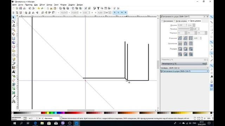Select the Node editing tool
This screenshot has width=225, height=126.
[13, 21]
